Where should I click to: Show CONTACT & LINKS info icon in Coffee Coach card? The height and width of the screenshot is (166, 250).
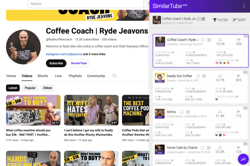237,60
